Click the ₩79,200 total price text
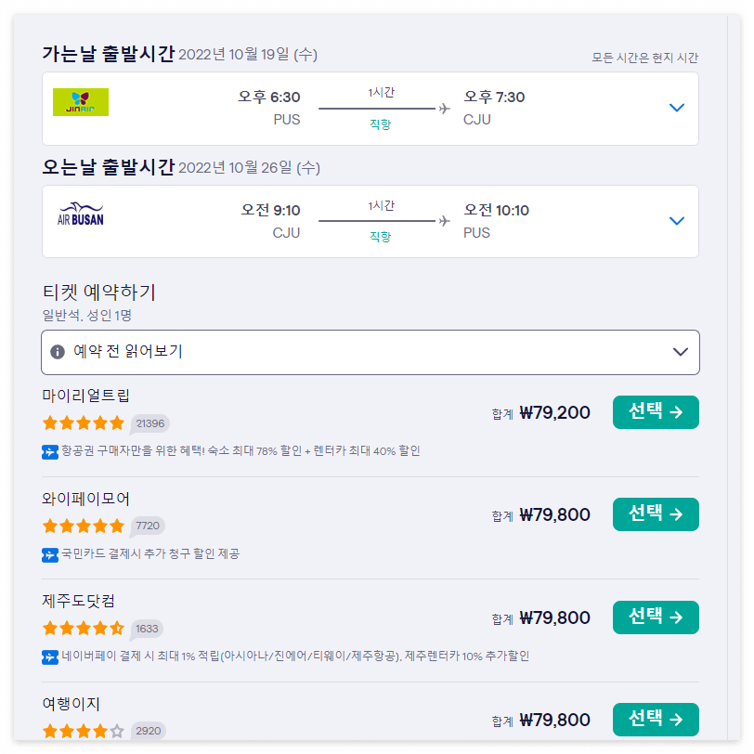 tap(557, 412)
